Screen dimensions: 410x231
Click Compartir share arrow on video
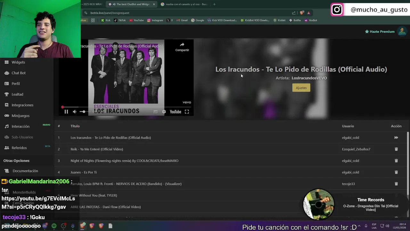coord(182,47)
